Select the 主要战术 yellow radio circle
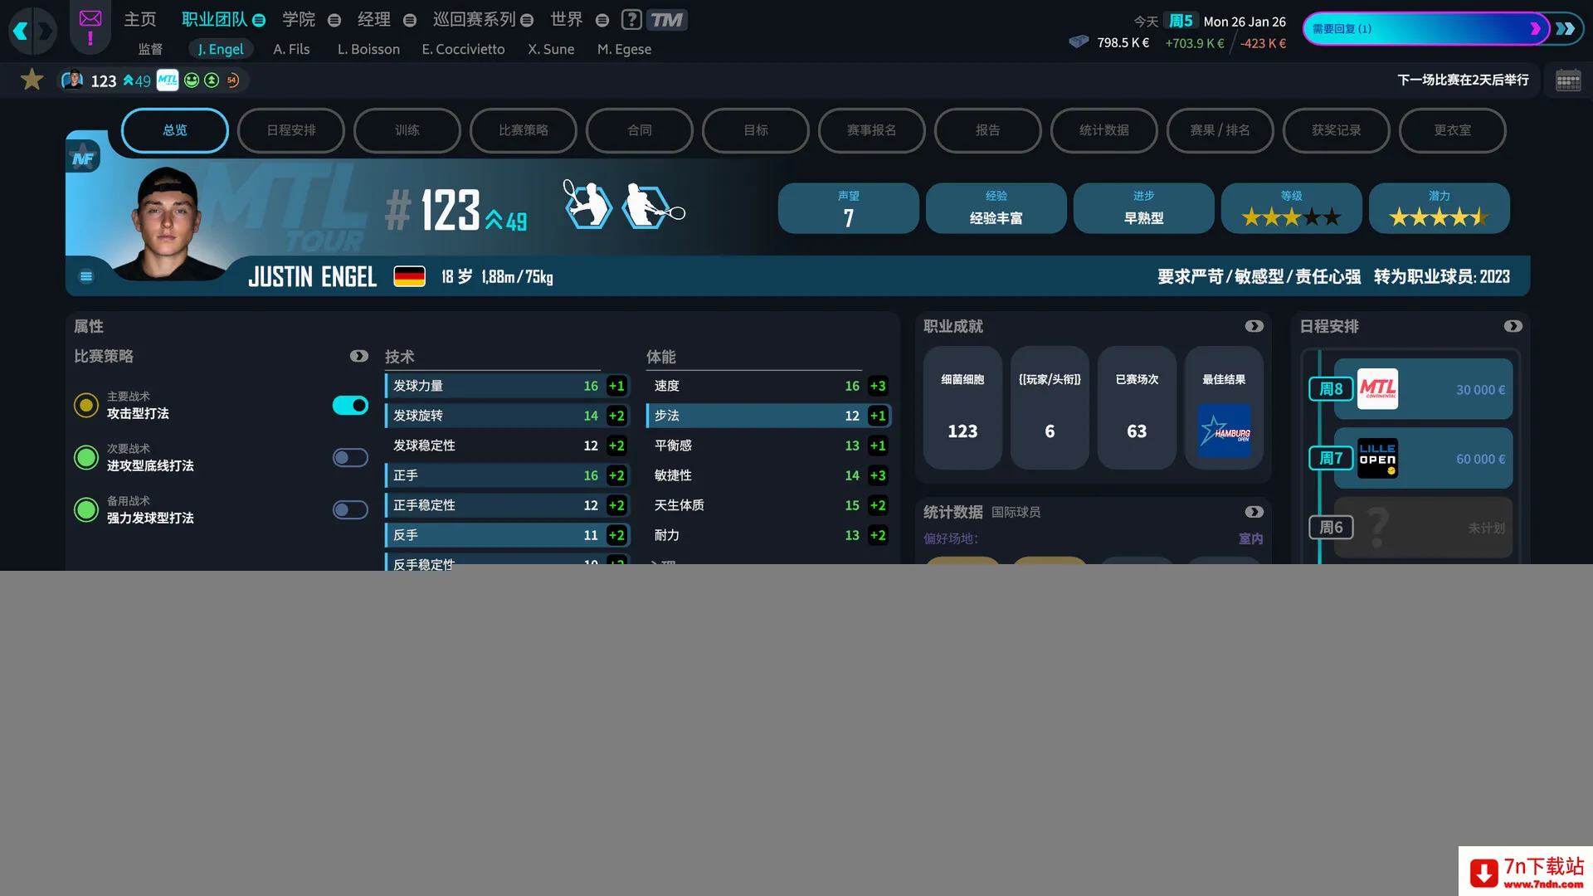1593x896 pixels. tap(86, 405)
